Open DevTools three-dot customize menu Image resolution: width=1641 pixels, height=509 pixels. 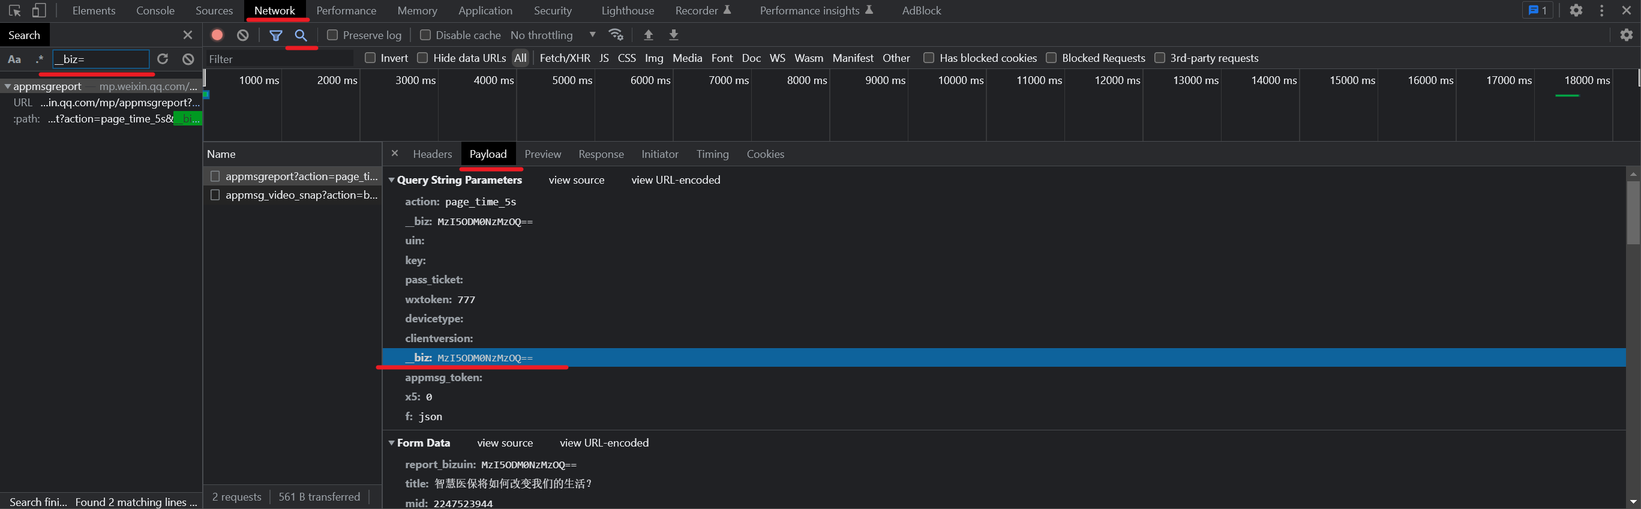point(1601,10)
